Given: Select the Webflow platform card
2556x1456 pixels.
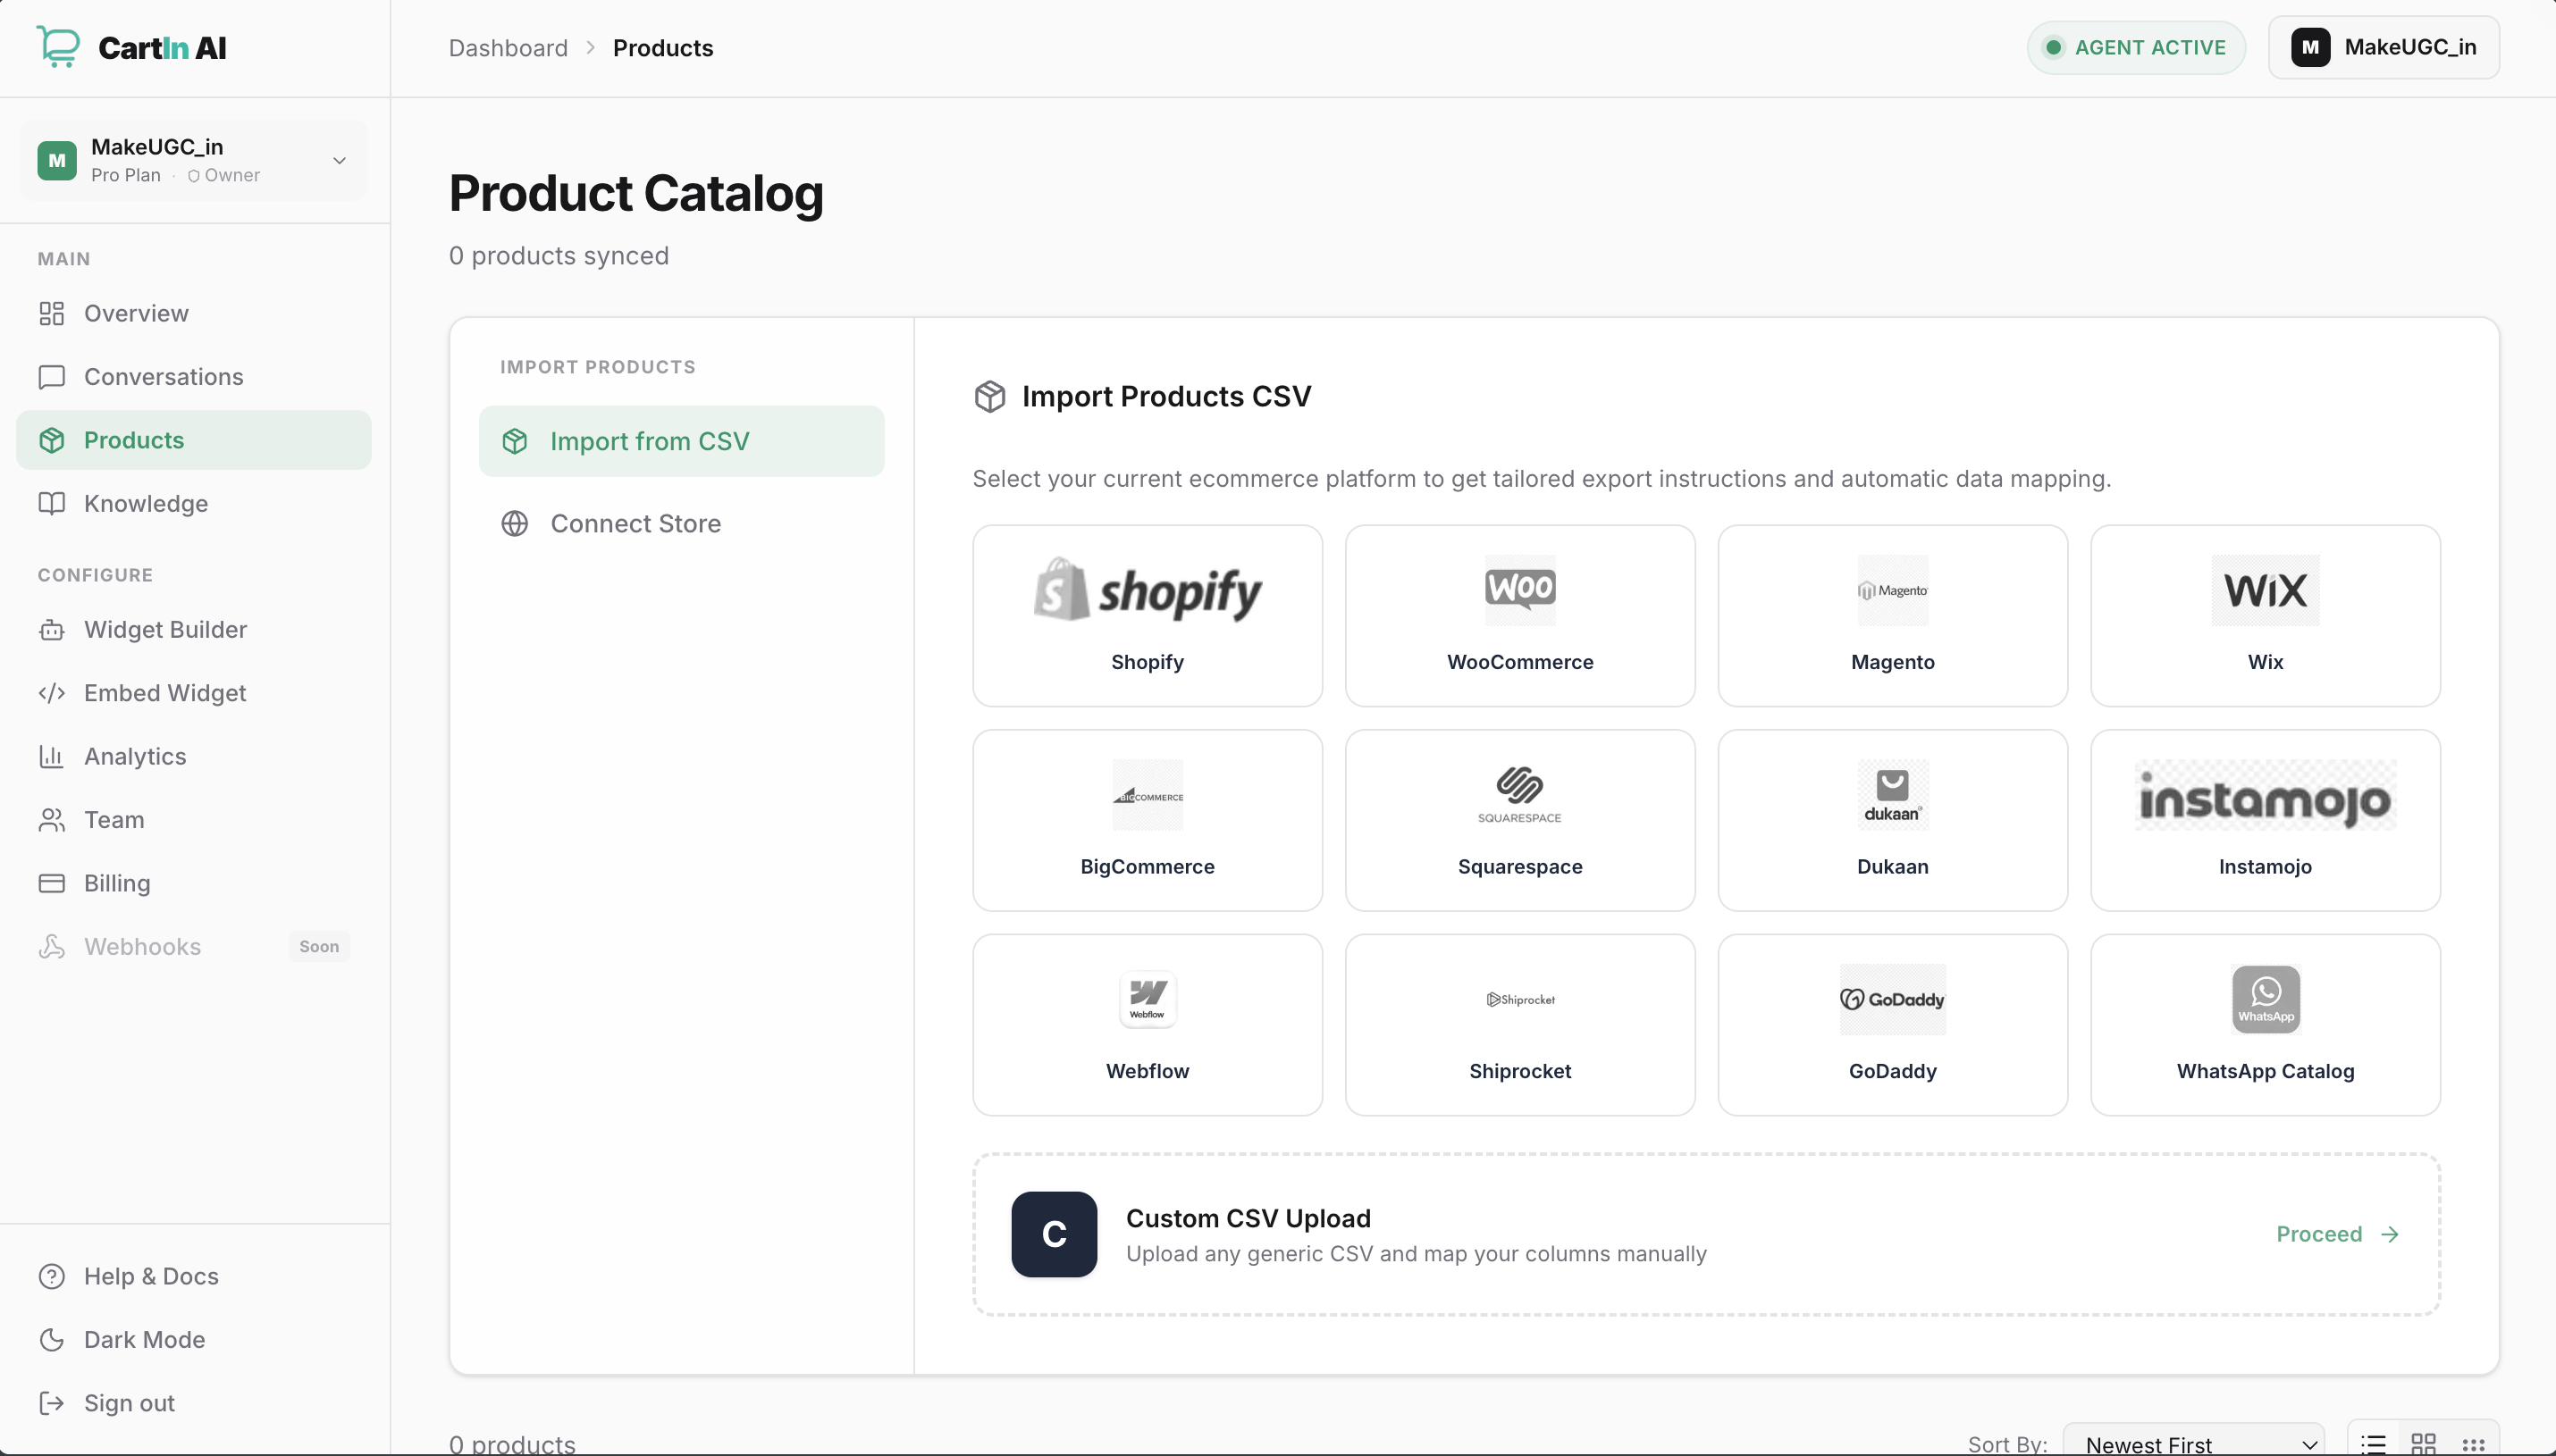Looking at the screenshot, I should pyautogui.click(x=1148, y=1025).
